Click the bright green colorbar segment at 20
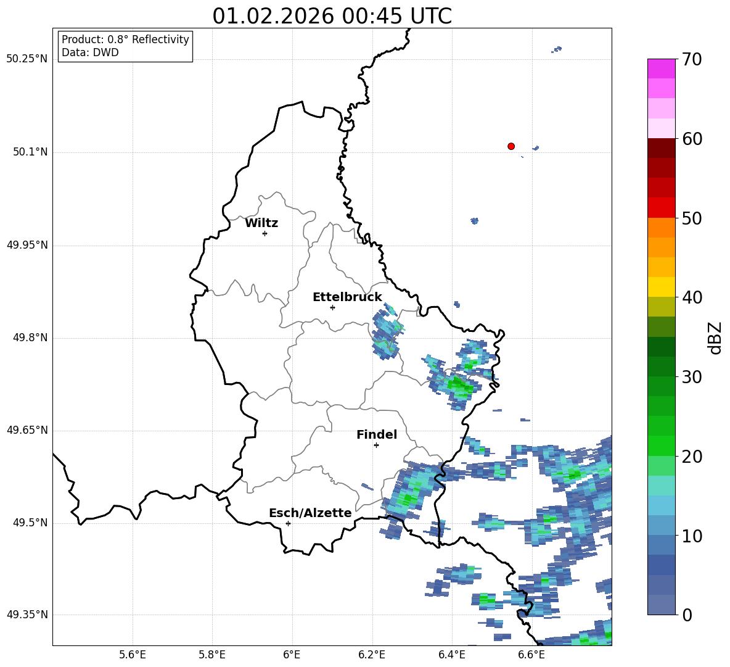The width and height of the screenshot is (730, 667). pos(661,445)
